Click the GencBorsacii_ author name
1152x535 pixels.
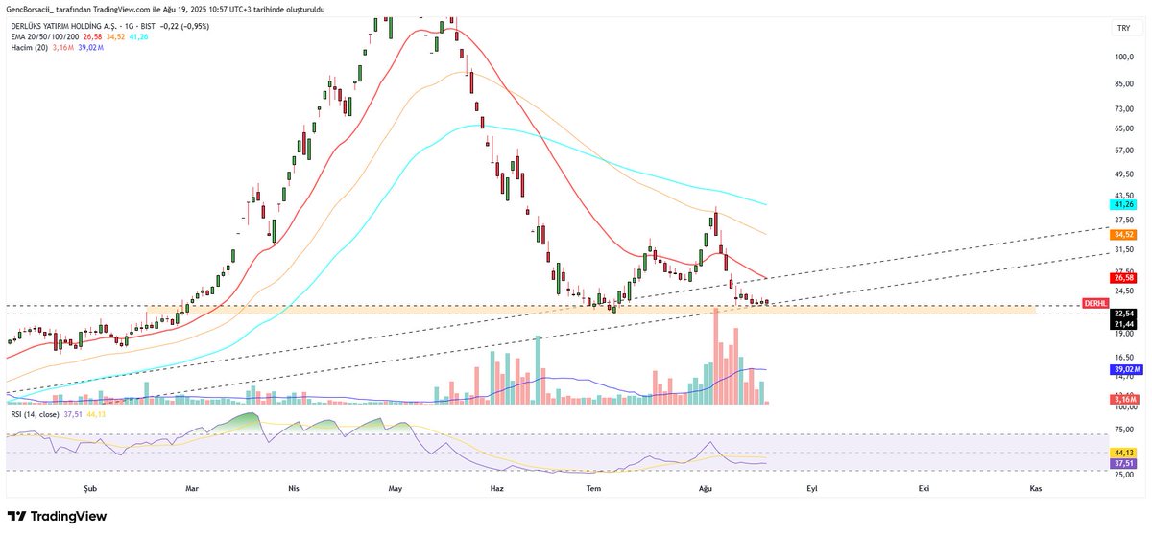[x=32, y=9]
